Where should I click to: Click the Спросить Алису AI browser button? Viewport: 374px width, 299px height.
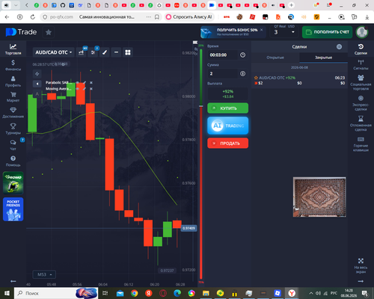189,16
